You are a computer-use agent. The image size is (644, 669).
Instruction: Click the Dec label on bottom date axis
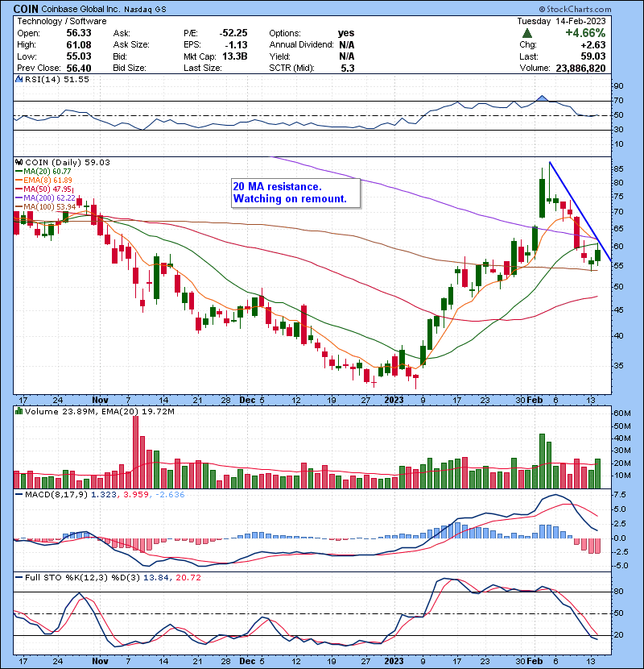pos(247,661)
